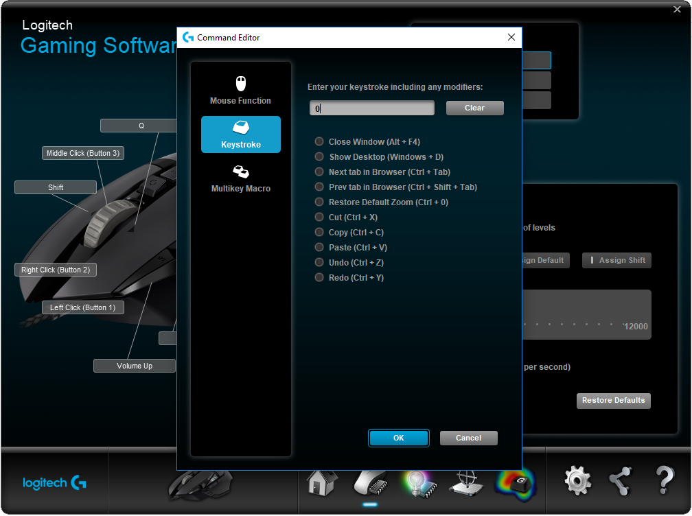692x516 pixels.
Task: Click the Restore Defaults button
Action: 614,401
